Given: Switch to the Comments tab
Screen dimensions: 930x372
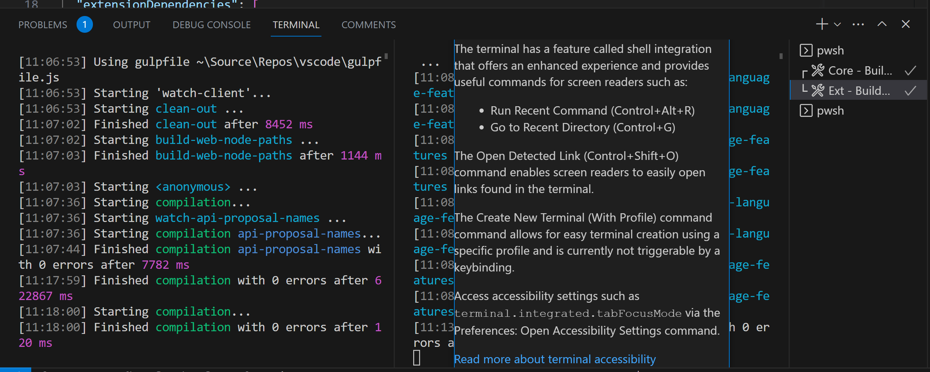Looking at the screenshot, I should [368, 24].
